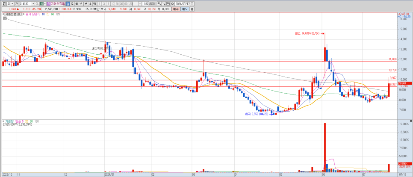Switch to 주 (weekly) chart period

[72, 4]
